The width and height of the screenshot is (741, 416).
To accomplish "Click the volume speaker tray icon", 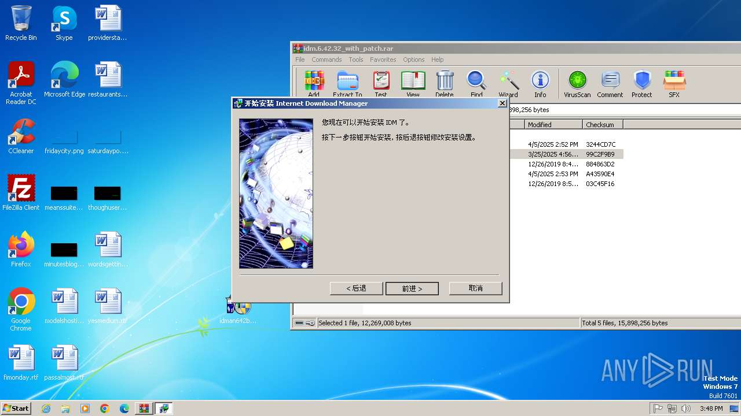I will (686, 408).
